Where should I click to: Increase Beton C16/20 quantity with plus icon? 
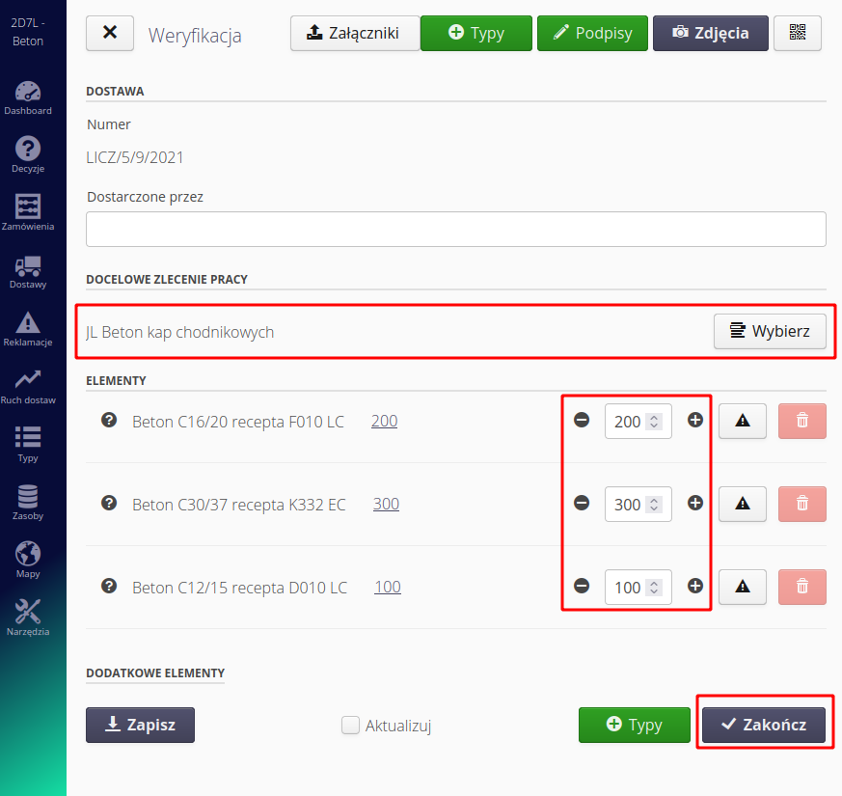(695, 421)
